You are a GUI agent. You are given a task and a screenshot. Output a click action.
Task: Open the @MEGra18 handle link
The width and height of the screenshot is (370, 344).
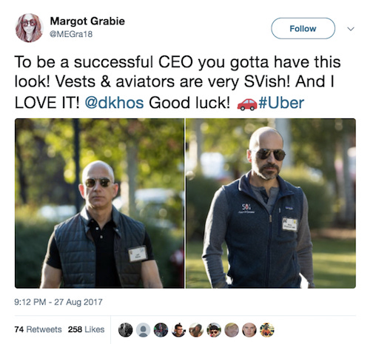coord(71,34)
